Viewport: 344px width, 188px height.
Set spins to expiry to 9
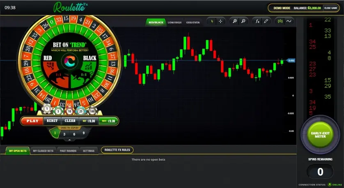(84, 133)
